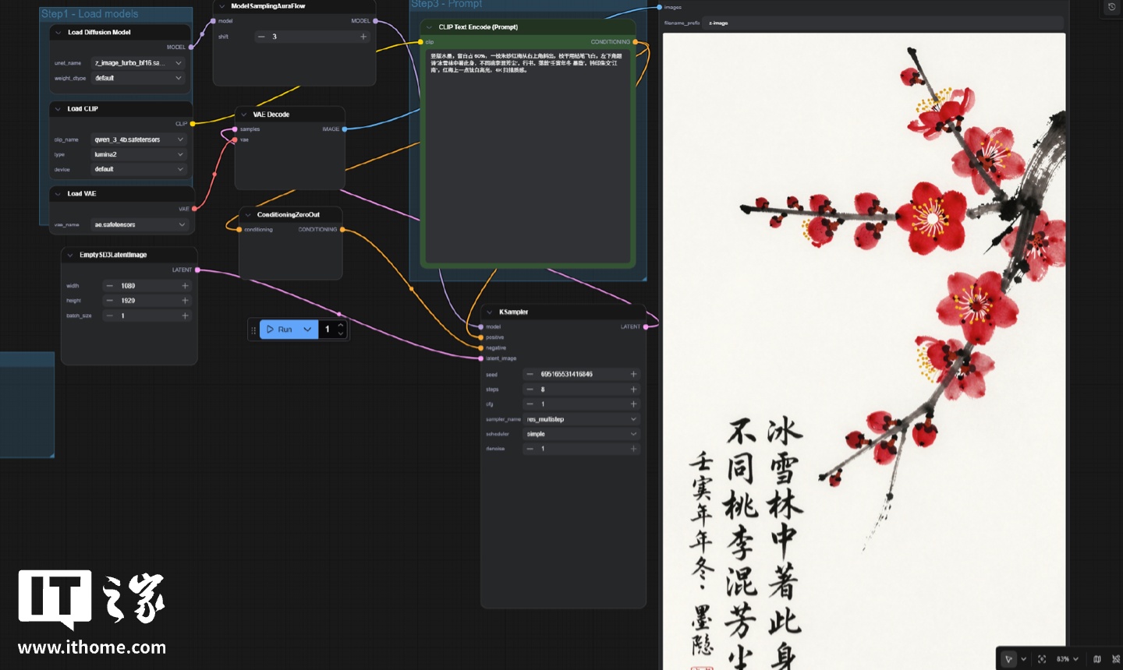Screen dimensions: 1123x670
Task: Open the unet_name model dropdown
Action: [x=138, y=63]
